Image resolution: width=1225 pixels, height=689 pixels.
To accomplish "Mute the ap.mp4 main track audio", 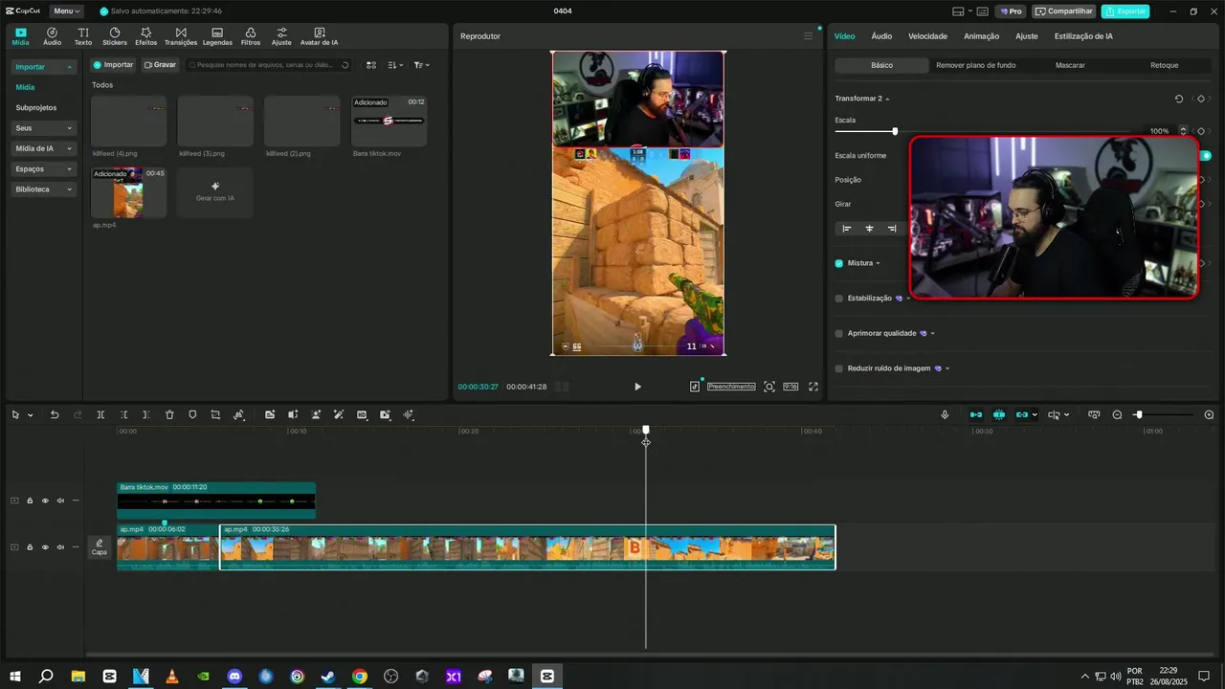I will [60, 547].
